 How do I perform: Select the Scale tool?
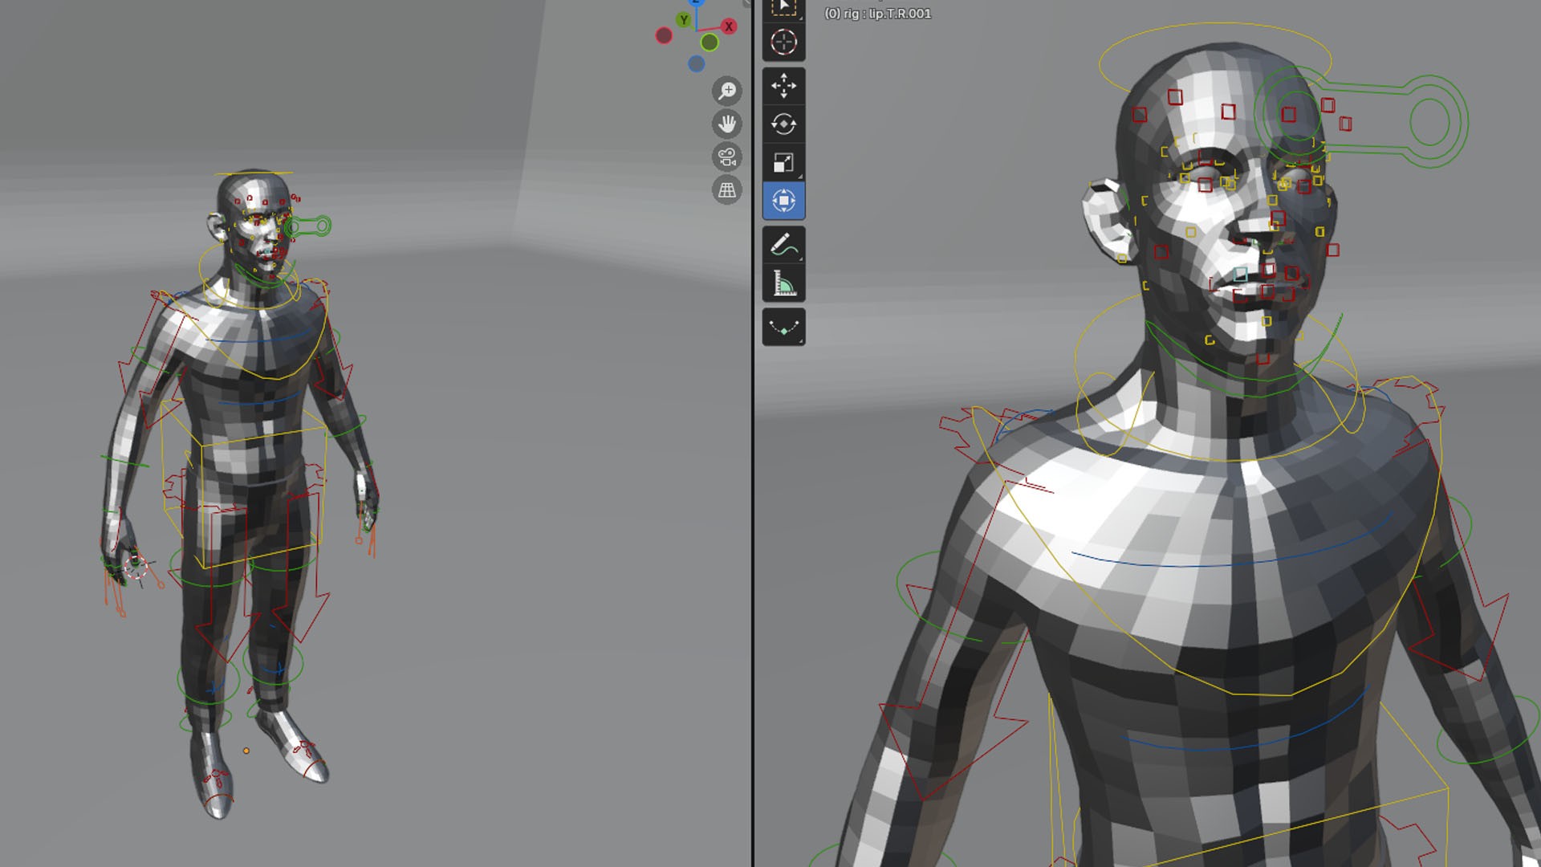pos(783,163)
